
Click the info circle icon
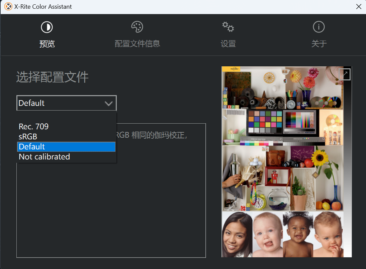pyautogui.click(x=318, y=27)
